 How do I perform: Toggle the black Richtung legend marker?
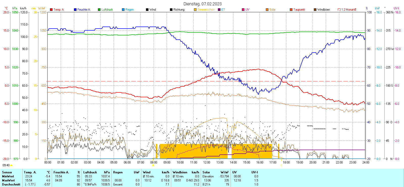[x=171, y=10]
